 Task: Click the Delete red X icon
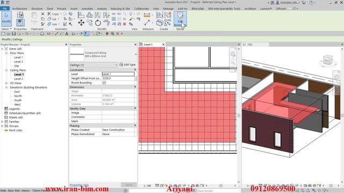point(124,24)
